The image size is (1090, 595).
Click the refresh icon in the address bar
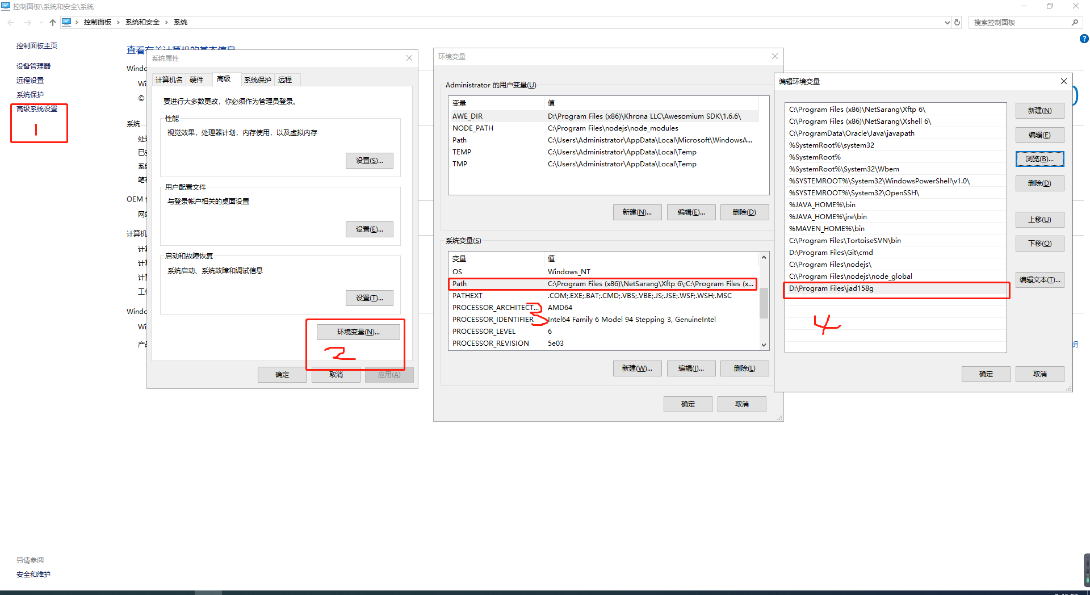[957, 22]
